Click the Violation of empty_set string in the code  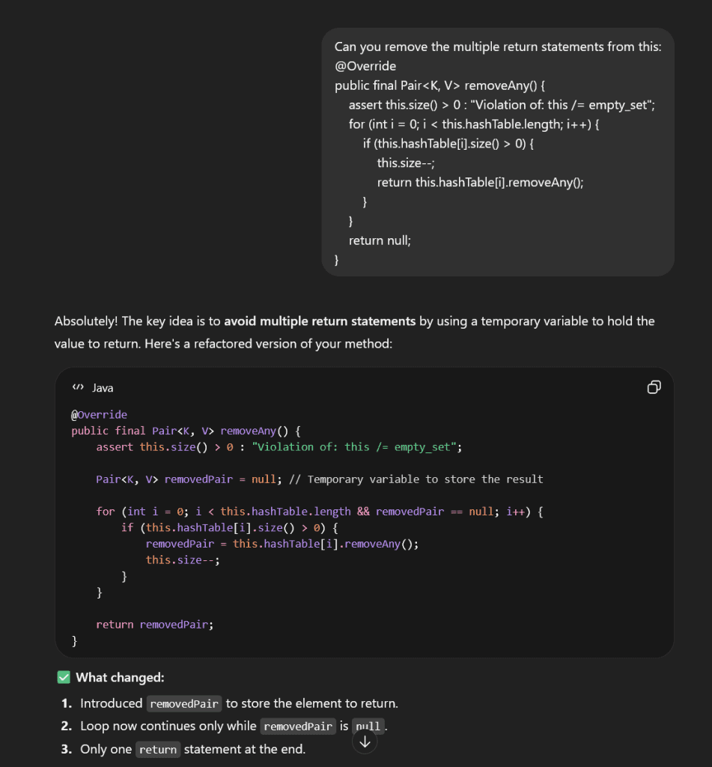[359, 446]
